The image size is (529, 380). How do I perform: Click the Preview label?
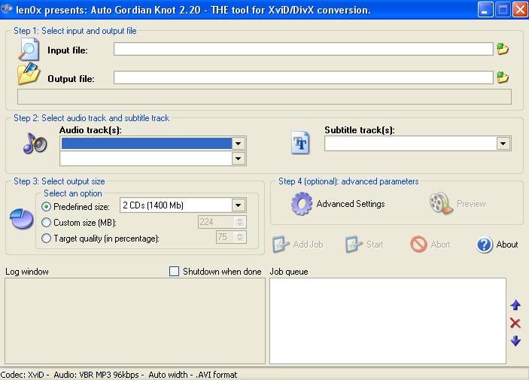pyautogui.click(x=471, y=204)
